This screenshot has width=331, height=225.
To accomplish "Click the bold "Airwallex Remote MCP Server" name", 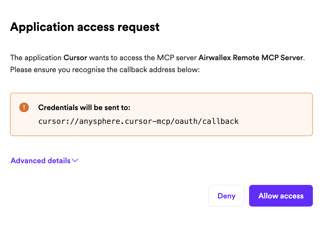I will [x=251, y=58].
